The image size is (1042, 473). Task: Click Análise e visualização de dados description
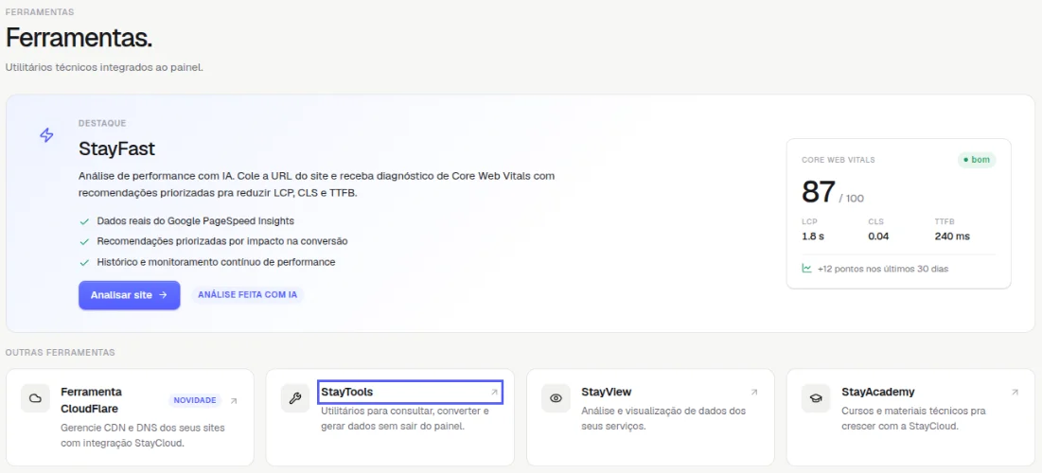pos(663,418)
